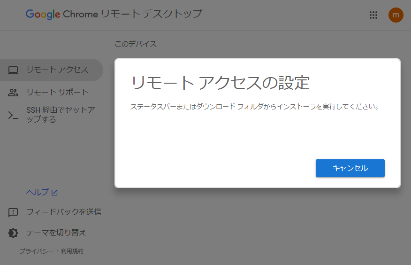The image size is (411, 265).
Task: Select the リモート サポート sidebar item
Action: tap(52, 93)
